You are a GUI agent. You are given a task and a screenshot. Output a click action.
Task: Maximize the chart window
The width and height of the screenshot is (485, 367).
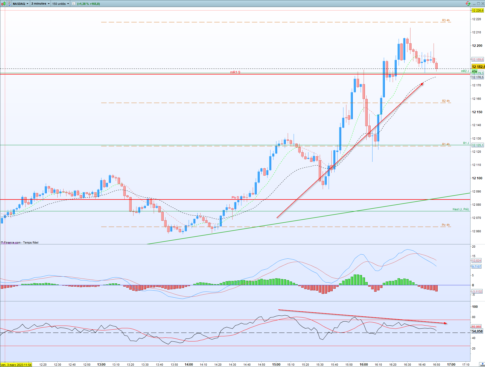479,3
